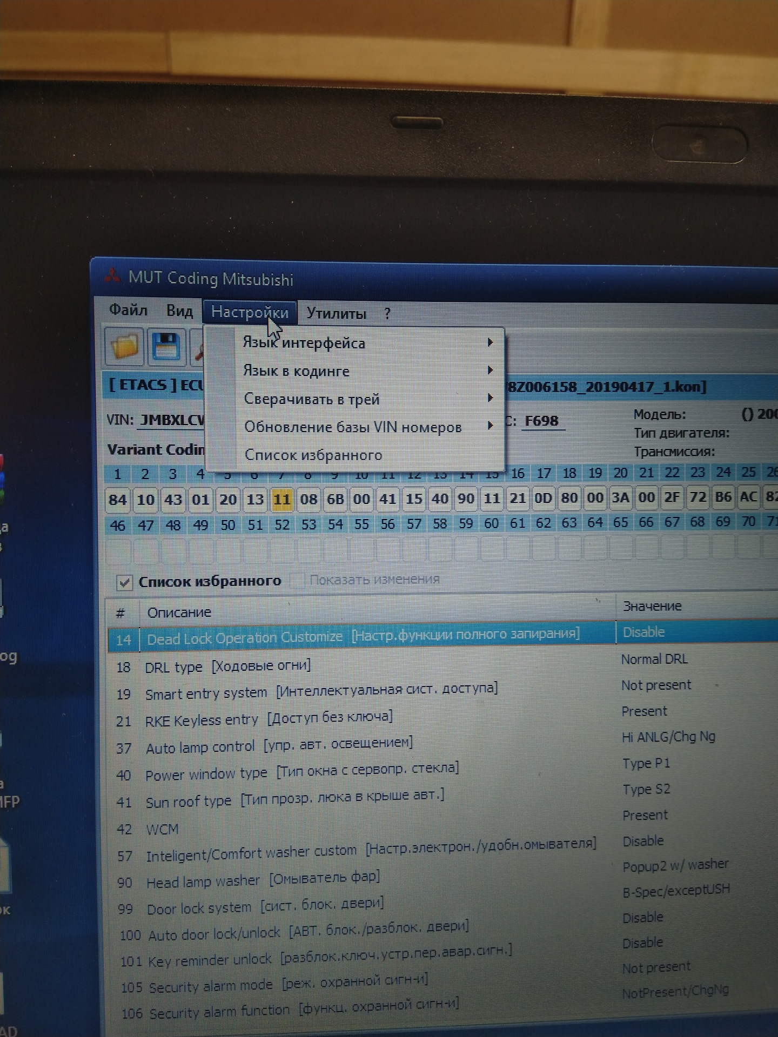Select byte value 2F in coding row
The image size is (778, 1037).
coord(672,496)
